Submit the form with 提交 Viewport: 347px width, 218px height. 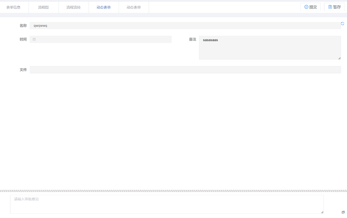(310, 7)
